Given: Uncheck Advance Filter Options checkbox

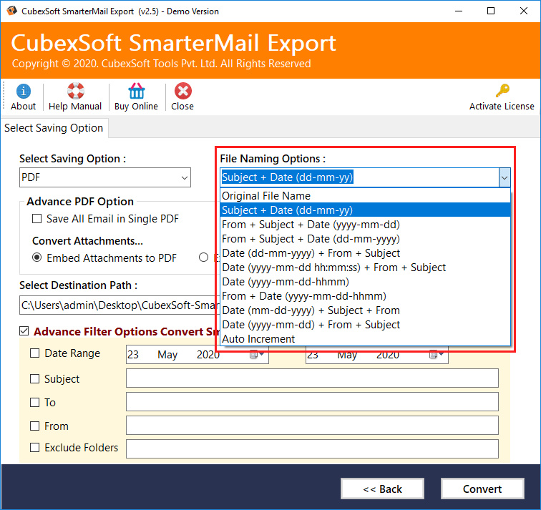Looking at the screenshot, I should pos(24,331).
